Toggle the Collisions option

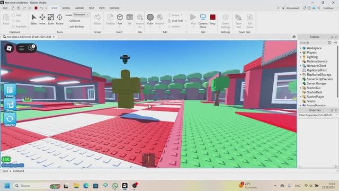coord(75,21)
